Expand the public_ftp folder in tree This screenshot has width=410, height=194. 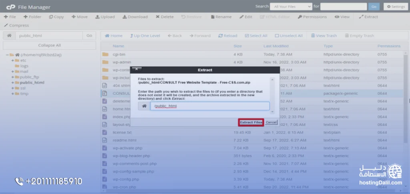(12, 77)
